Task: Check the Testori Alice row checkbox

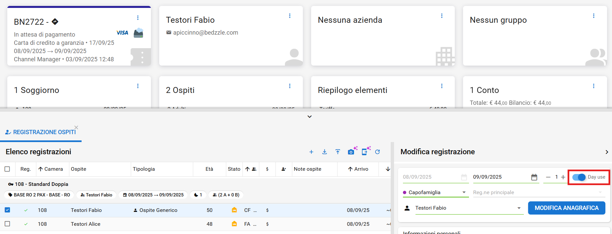Action: click(7, 224)
